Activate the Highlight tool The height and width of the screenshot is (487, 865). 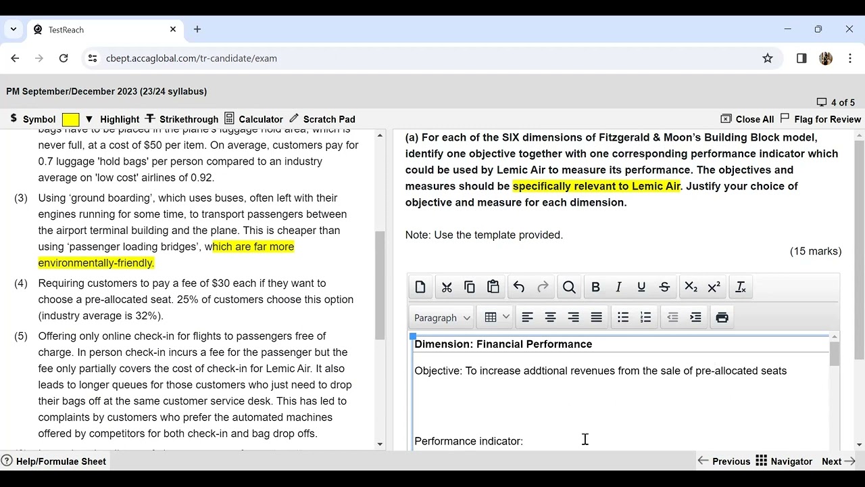tap(120, 119)
